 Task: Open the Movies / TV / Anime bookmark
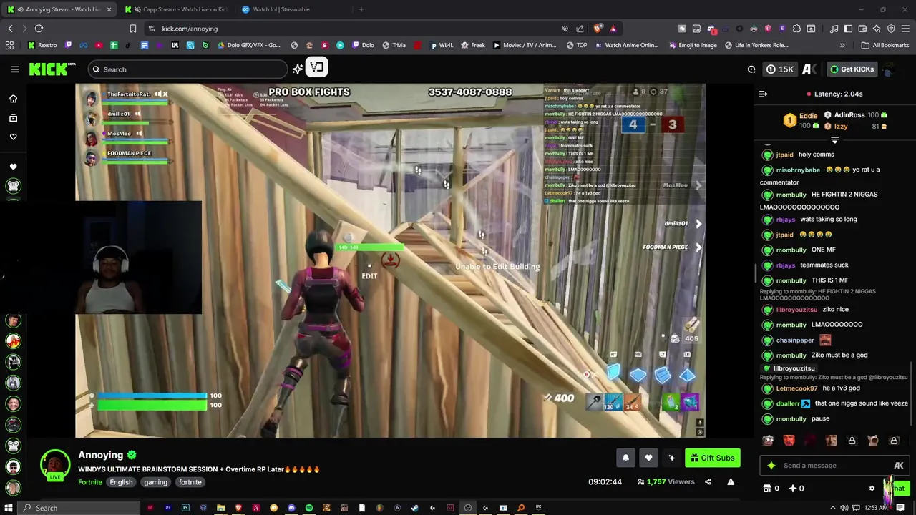[x=524, y=45]
